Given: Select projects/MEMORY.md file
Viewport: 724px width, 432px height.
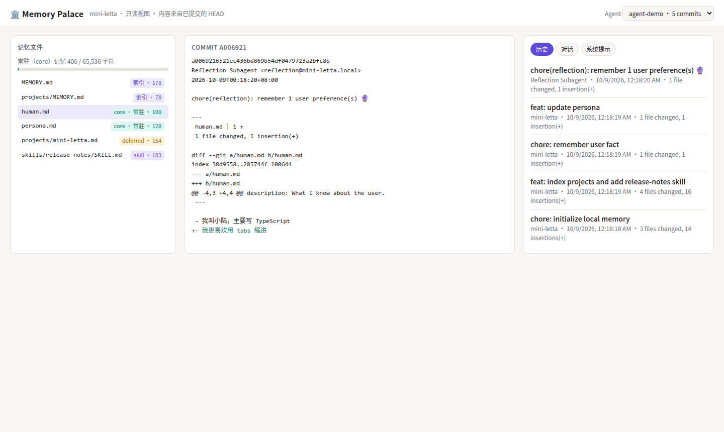Looking at the screenshot, I should [x=93, y=97].
